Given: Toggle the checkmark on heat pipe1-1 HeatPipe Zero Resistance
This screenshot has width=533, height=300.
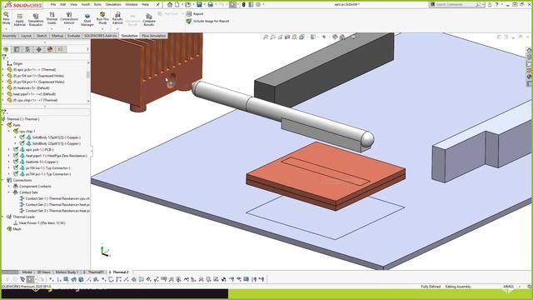Looking at the screenshot, I should tap(16, 156).
